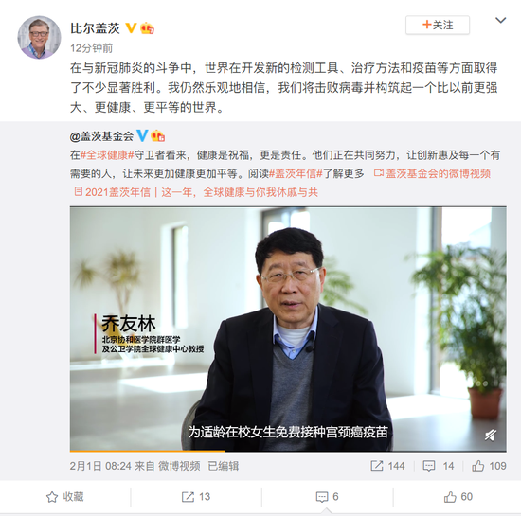This screenshot has height=516, width=521.
Task: Open the #盖茨年信# hashtag
Action: pos(296,173)
